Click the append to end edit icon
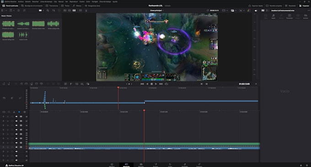This screenshot has width=311, height=167. click(x=21, y=84)
